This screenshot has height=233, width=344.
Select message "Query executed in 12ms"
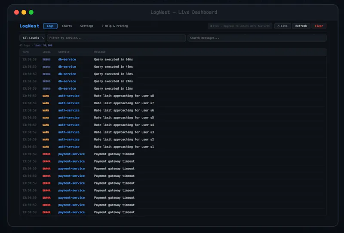point(114,88)
